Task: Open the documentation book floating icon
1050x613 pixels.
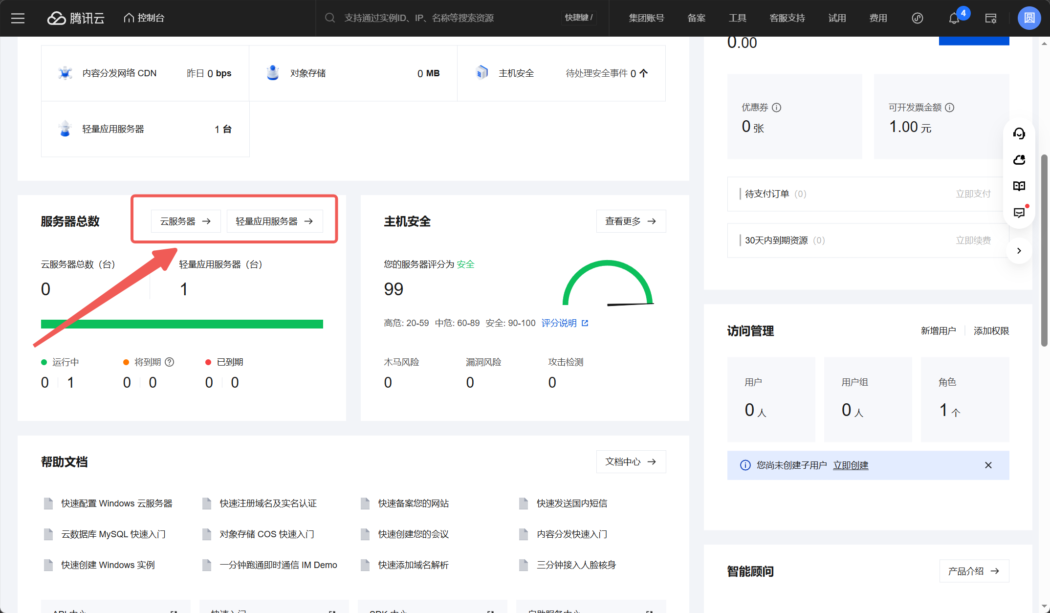Action: pyautogui.click(x=1019, y=186)
